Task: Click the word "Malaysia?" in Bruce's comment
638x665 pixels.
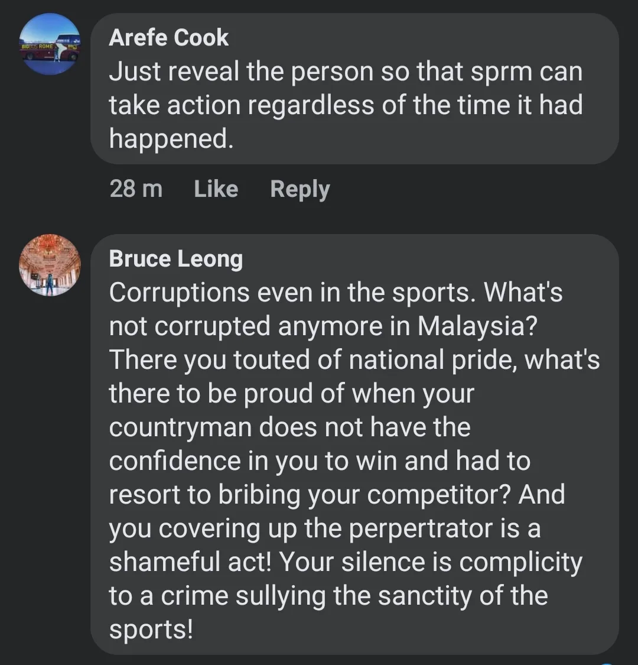Action: [x=478, y=326]
